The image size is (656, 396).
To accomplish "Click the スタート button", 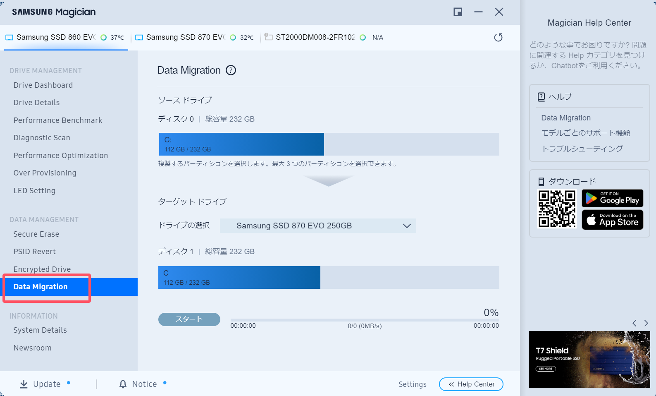I will 189,319.
